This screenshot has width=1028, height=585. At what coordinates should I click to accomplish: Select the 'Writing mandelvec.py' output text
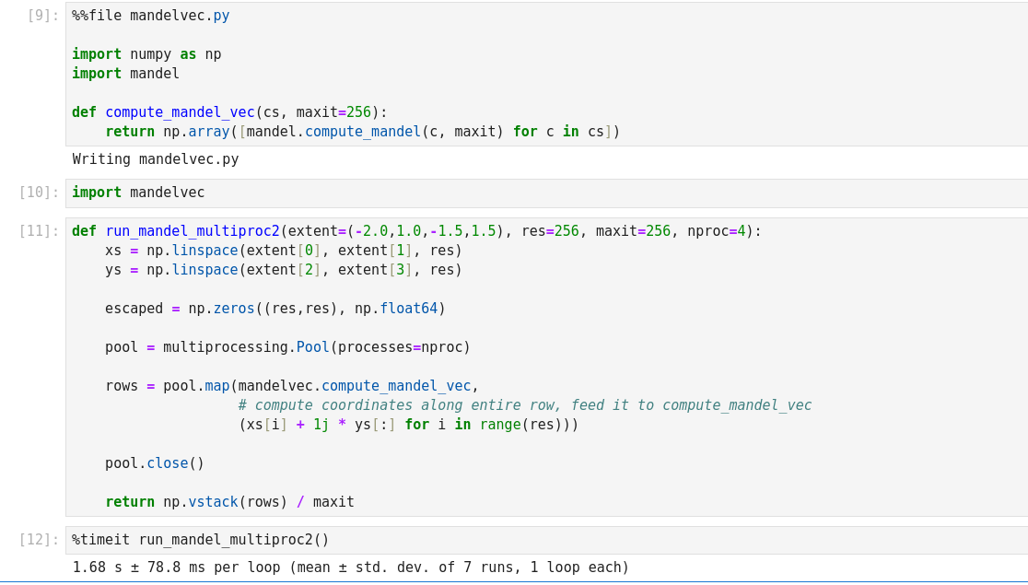pyautogui.click(x=156, y=159)
